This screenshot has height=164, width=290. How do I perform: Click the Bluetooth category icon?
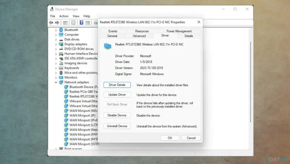tap(61, 30)
